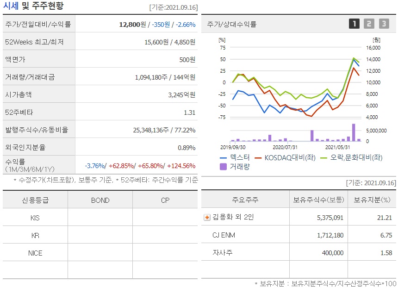Click the KIS rating row
The image size is (398, 288).
point(100,218)
